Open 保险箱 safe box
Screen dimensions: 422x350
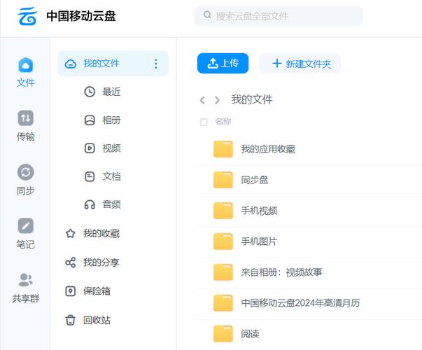click(x=96, y=290)
